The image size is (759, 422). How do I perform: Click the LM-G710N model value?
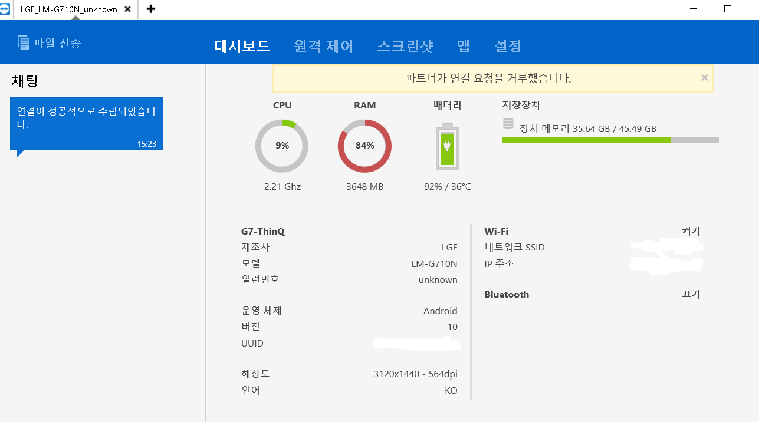click(x=435, y=263)
